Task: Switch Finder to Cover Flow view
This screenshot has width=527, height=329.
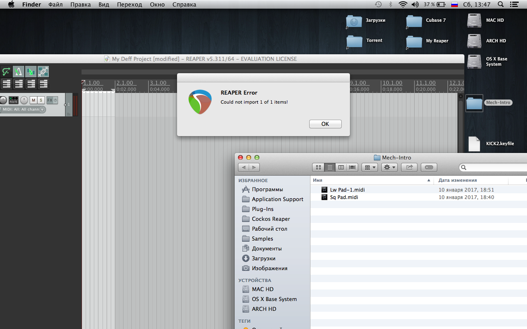Action: pos(352,167)
